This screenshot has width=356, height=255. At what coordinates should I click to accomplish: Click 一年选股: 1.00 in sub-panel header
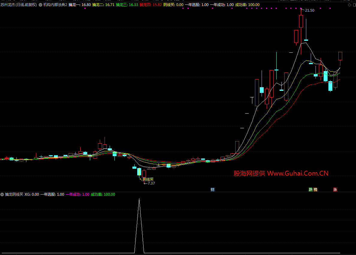tap(52, 194)
